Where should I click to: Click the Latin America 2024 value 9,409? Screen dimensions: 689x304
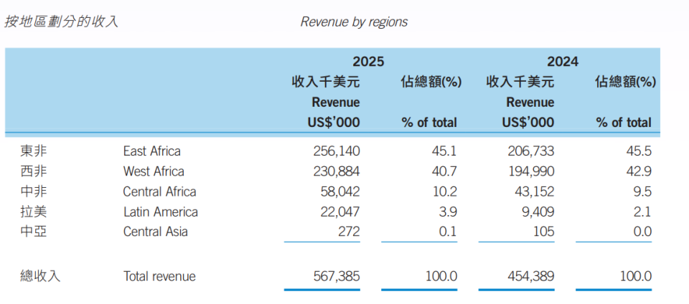pyautogui.click(x=538, y=212)
